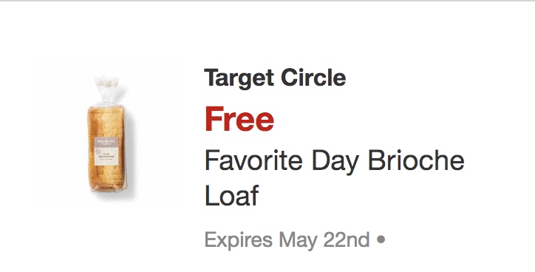The image size is (535, 272).
Task: Click the word Favorite in product name
Action: (253, 160)
